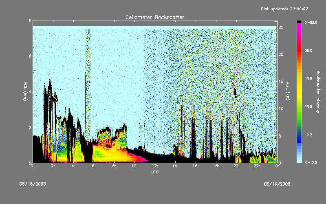This screenshot has width=326, height=204.
Task: Click the 05/16/2008 end date
Action: (277, 184)
